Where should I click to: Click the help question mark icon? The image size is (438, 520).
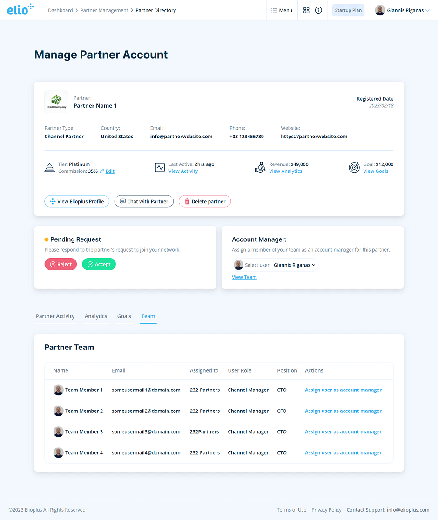click(319, 10)
